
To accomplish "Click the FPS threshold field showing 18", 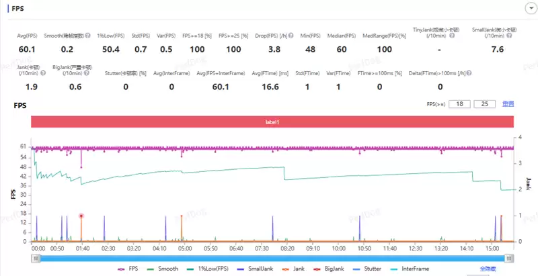I will click(459, 104).
